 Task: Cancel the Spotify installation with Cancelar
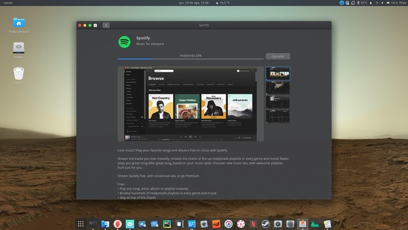coord(278,56)
